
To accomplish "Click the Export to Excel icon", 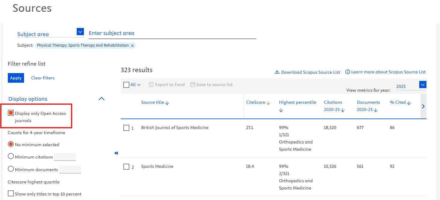I will (x=151, y=85).
